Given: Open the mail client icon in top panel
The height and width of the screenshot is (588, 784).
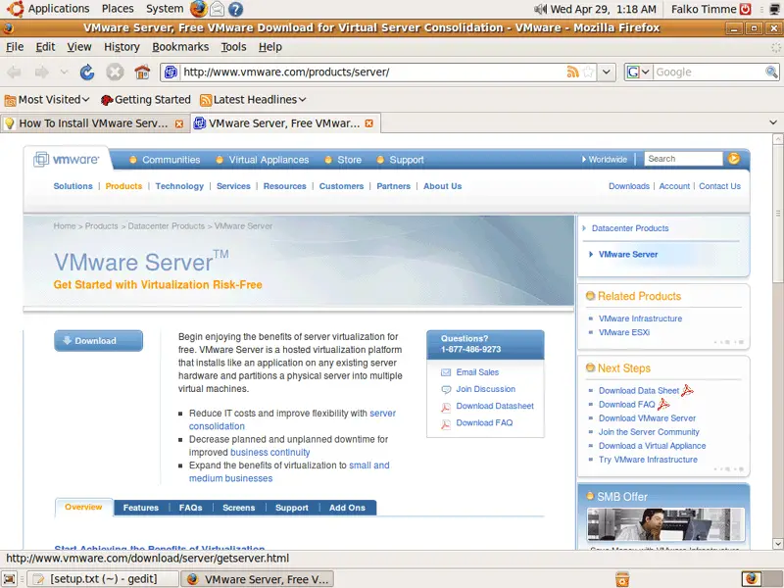Looking at the screenshot, I should pyautogui.click(x=217, y=9).
